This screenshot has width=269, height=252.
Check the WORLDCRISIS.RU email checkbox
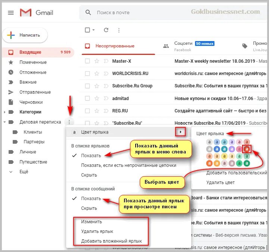tap(87, 74)
